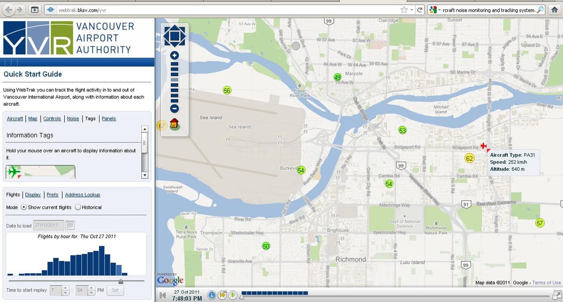Select Show current flights radio button
The height and width of the screenshot is (302, 563).
click(24, 207)
